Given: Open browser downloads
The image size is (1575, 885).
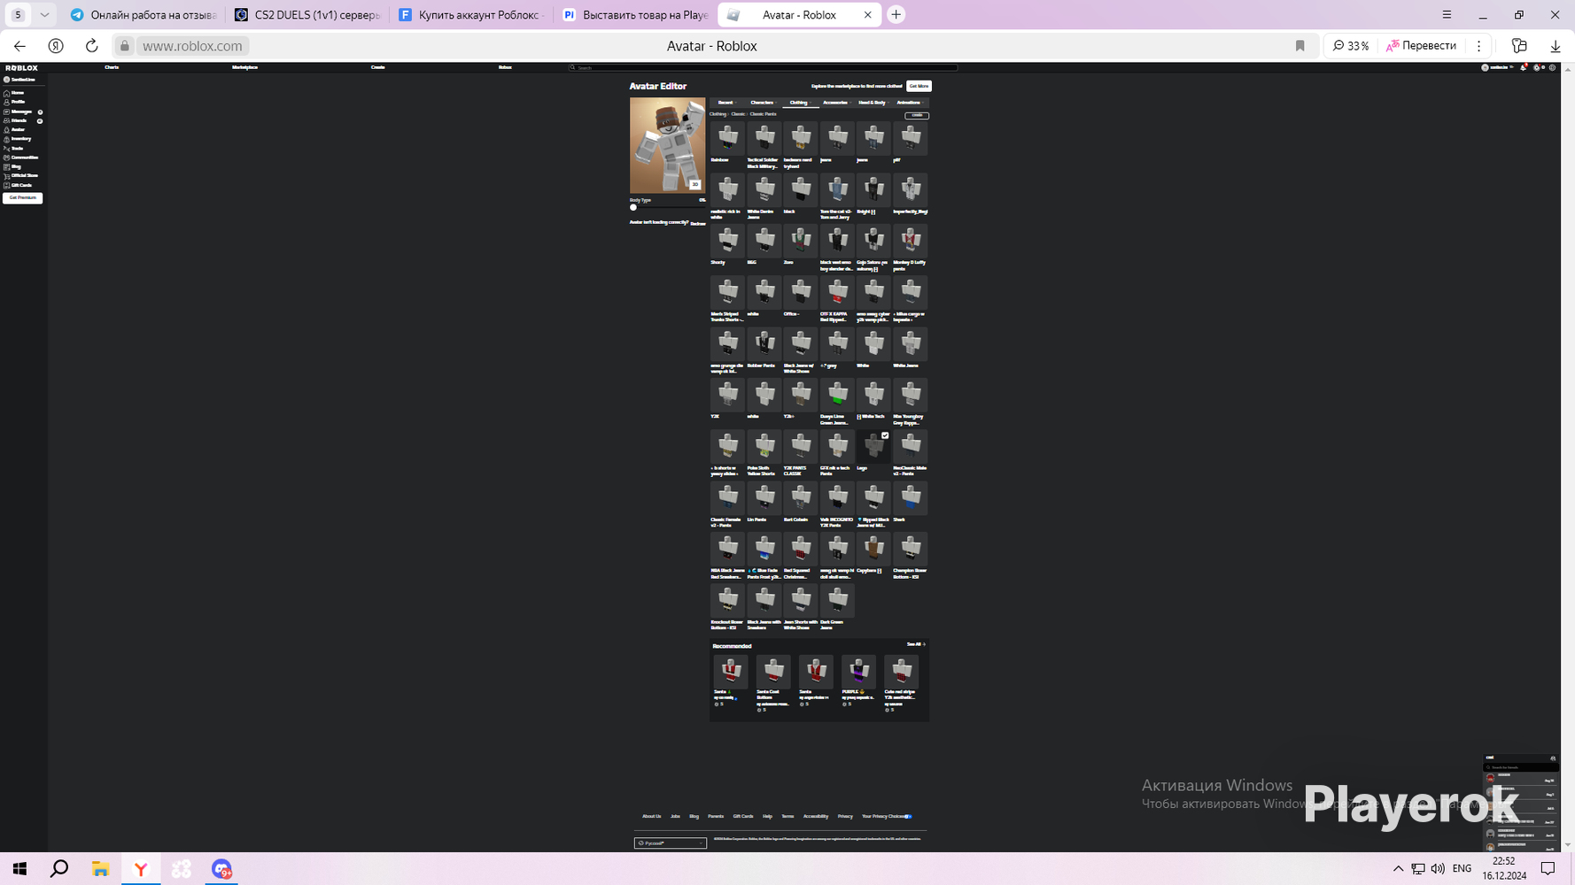Looking at the screenshot, I should point(1555,46).
